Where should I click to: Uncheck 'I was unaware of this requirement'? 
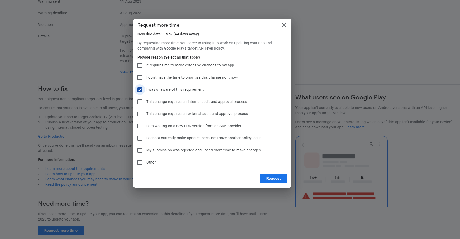tap(140, 89)
